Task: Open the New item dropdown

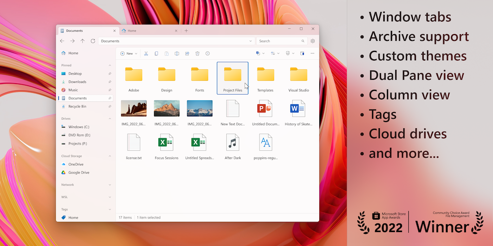Action: point(129,53)
